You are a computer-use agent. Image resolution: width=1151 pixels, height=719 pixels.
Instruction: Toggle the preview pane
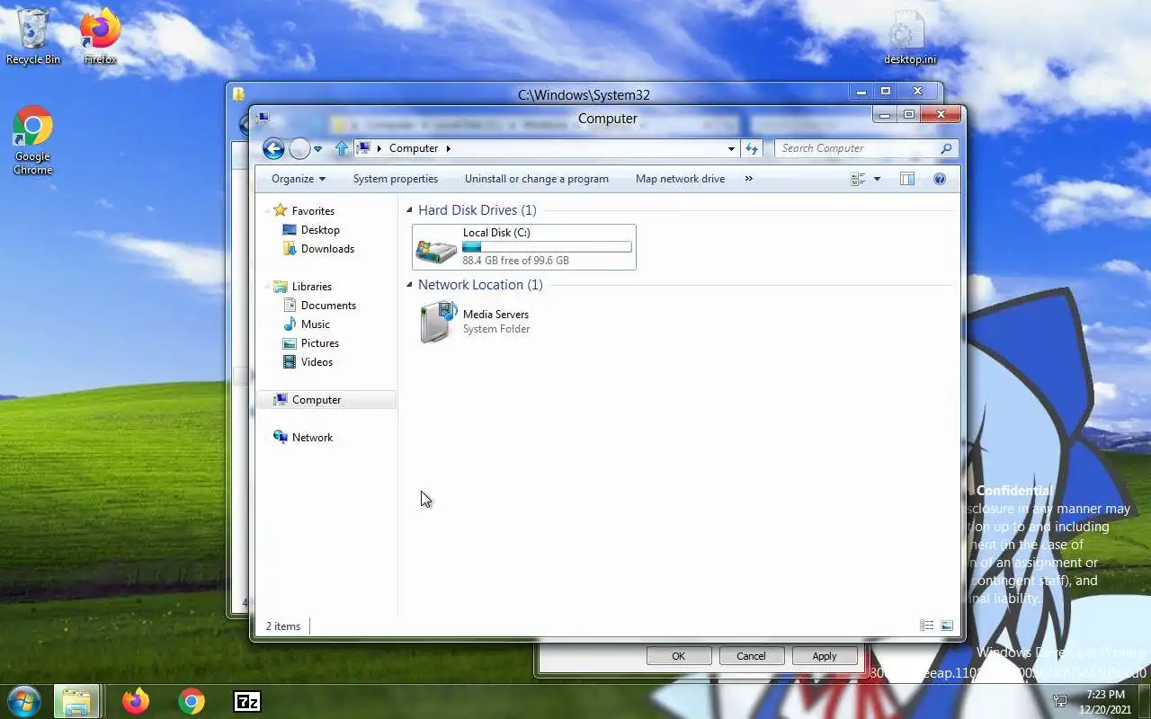(x=907, y=179)
